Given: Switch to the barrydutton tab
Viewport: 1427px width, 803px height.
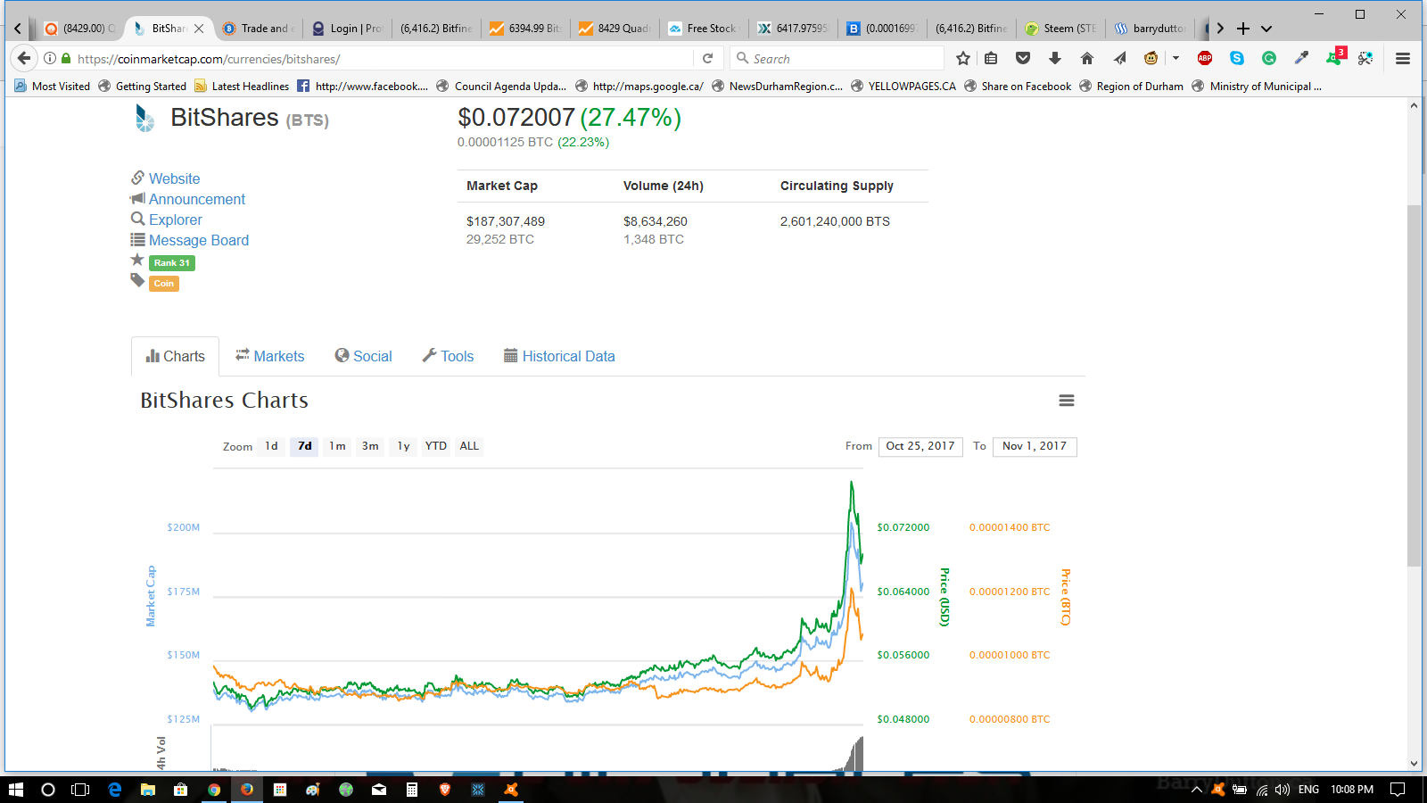Looking at the screenshot, I should pos(1150,29).
